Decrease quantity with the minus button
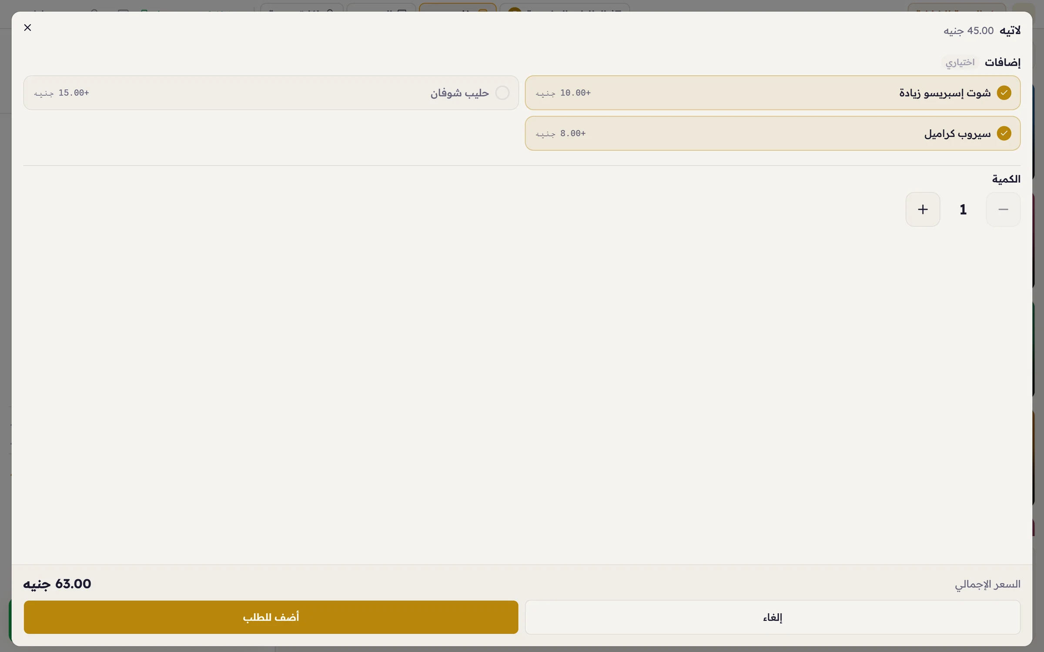Image resolution: width=1044 pixels, height=652 pixels. [1003, 210]
